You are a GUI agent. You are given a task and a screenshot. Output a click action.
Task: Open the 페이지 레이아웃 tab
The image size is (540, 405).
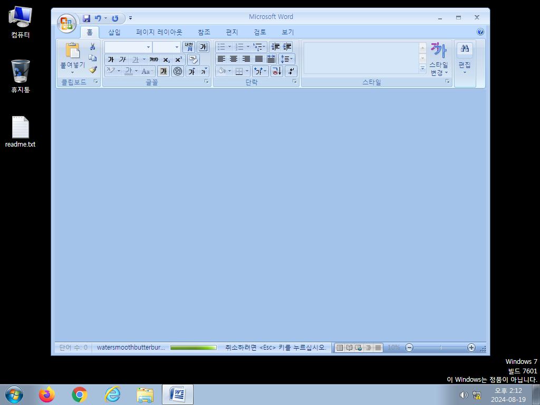click(159, 32)
